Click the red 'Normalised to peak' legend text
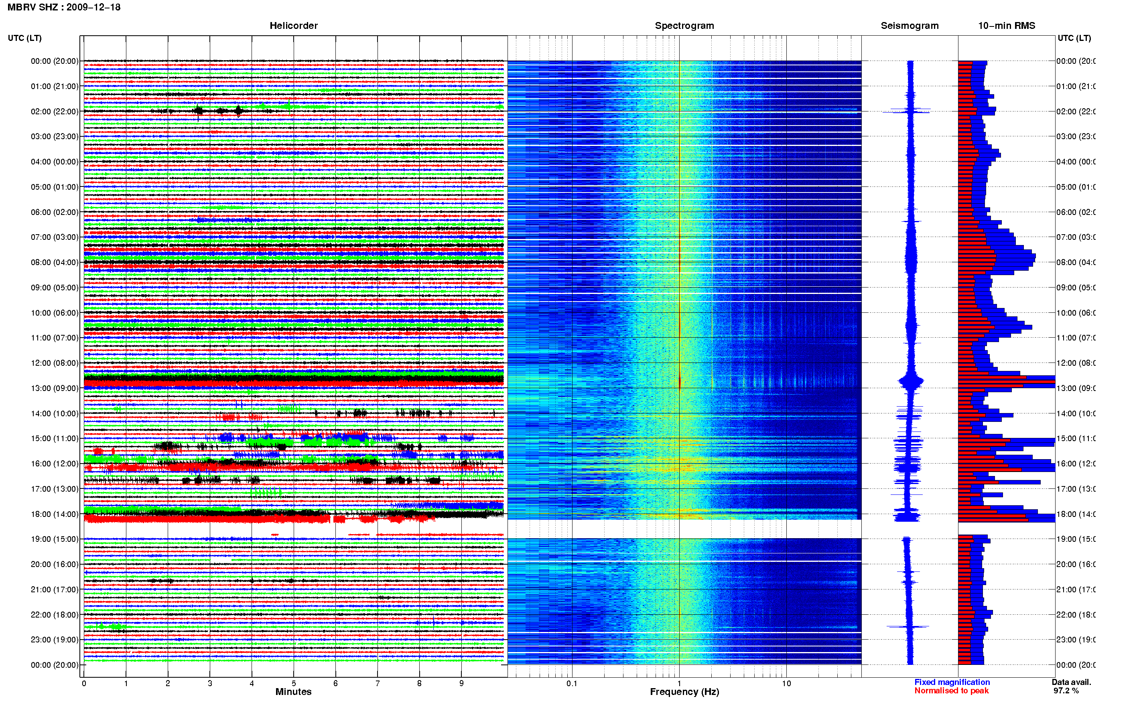1141x713 pixels. pos(951,691)
